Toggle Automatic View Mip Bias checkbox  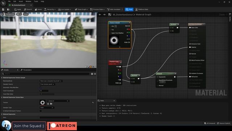pos(41,87)
